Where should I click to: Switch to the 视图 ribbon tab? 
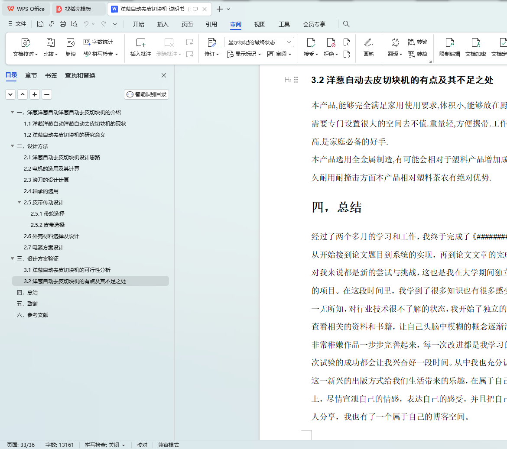point(260,24)
